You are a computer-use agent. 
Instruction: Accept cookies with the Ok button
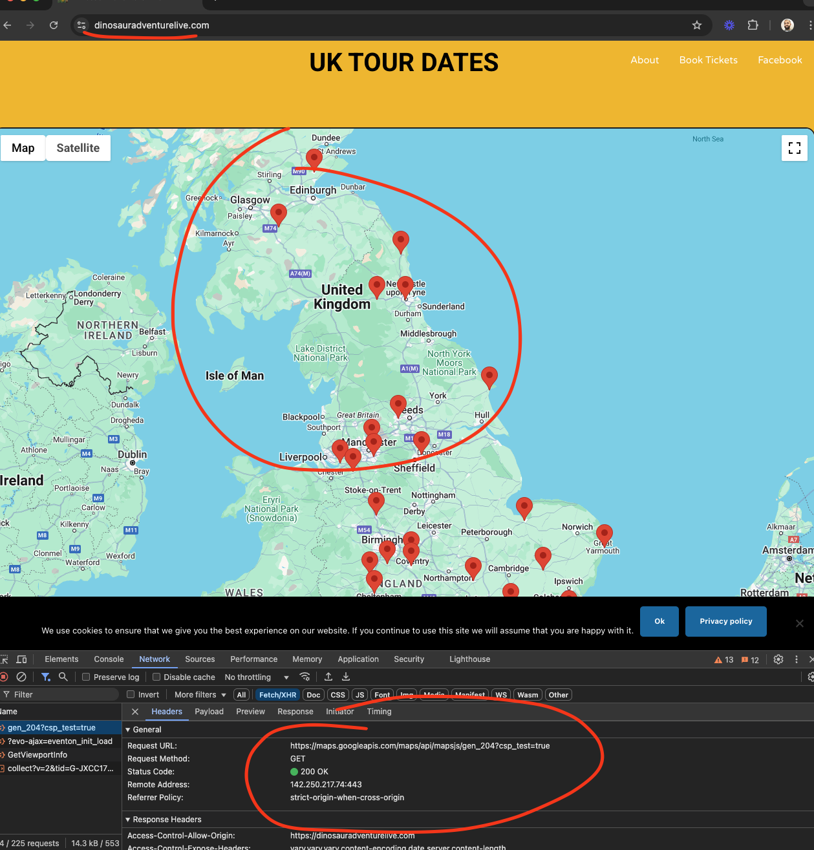[659, 621]
